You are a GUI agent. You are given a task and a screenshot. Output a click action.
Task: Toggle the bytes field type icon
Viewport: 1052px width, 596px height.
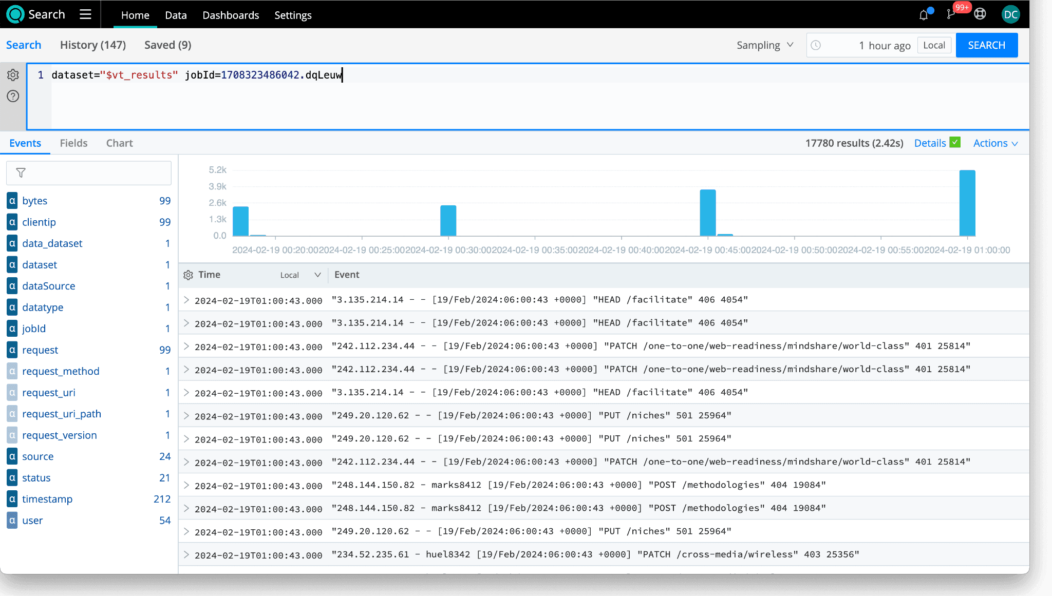pyautogui.click(x=12, y=201)
